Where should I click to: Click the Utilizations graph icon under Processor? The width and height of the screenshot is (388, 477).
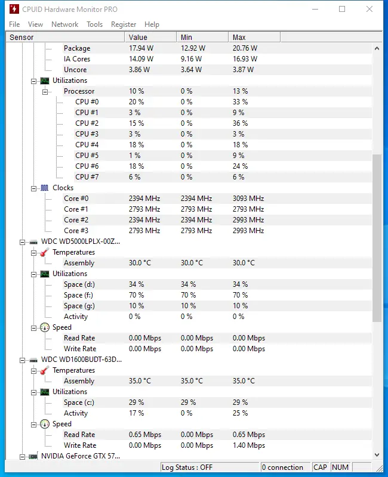45,80
